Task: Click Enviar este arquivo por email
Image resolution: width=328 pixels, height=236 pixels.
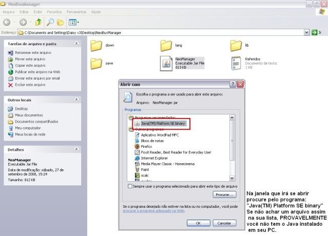Action: click(x=37, y=78)
